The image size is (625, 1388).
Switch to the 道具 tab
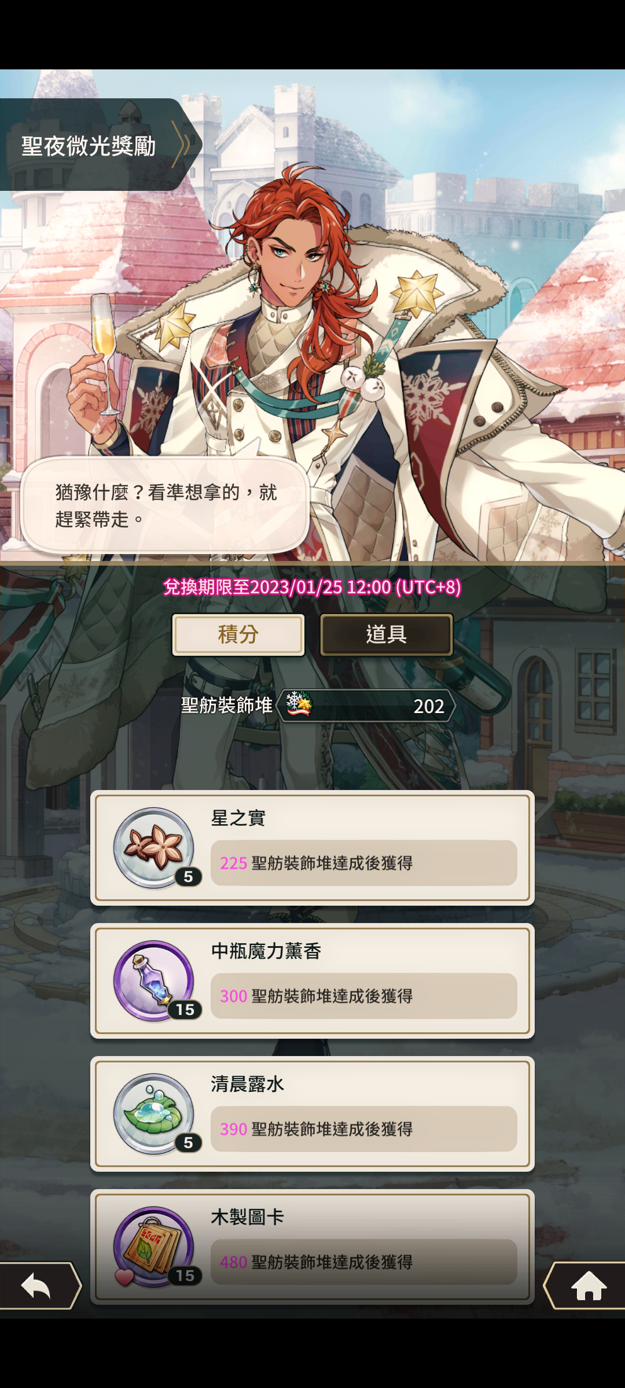click(x=387, y=635)
